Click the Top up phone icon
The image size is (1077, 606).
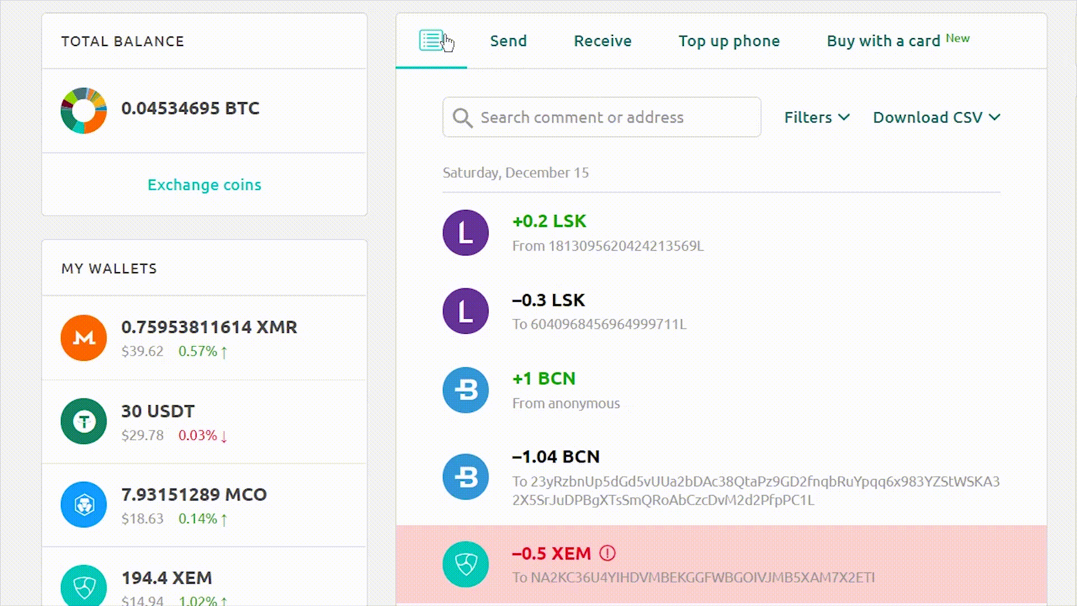729,40
